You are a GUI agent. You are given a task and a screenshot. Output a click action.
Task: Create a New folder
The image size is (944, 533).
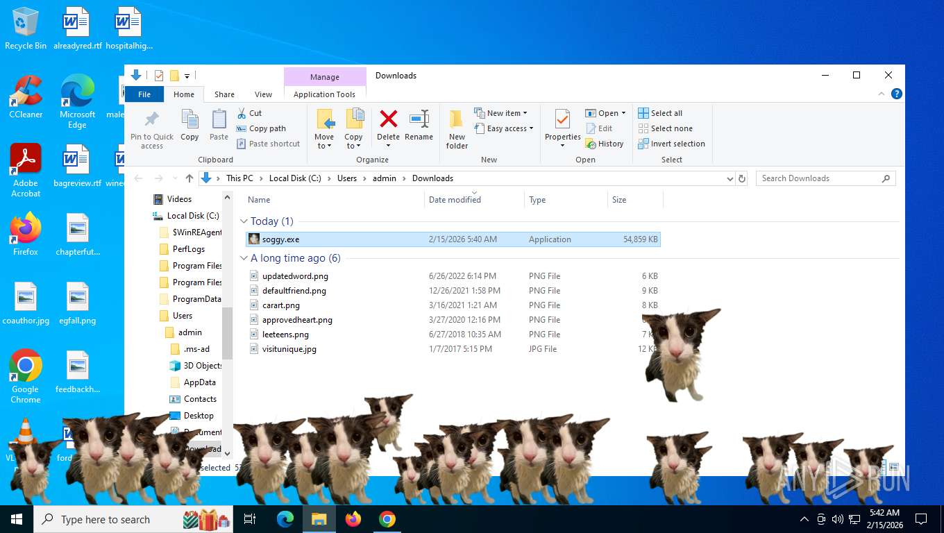[x=457, y=129]
